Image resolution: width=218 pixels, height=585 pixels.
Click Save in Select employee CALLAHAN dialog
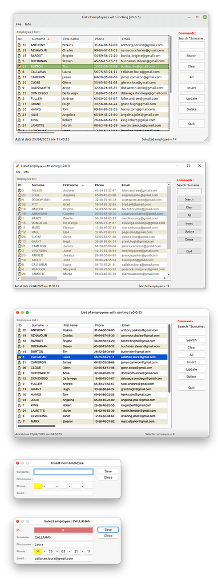(108, 530)
